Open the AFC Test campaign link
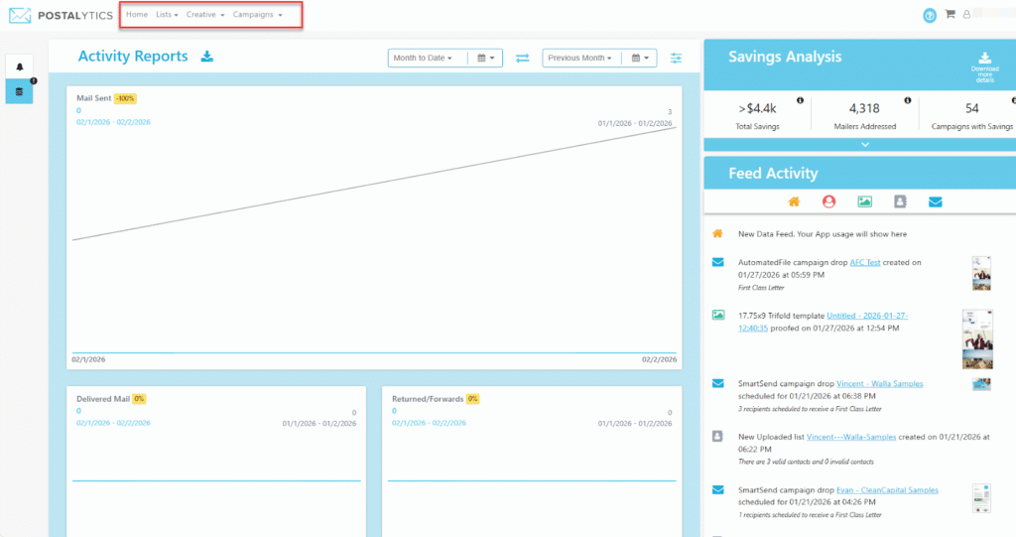 point(864,263)
